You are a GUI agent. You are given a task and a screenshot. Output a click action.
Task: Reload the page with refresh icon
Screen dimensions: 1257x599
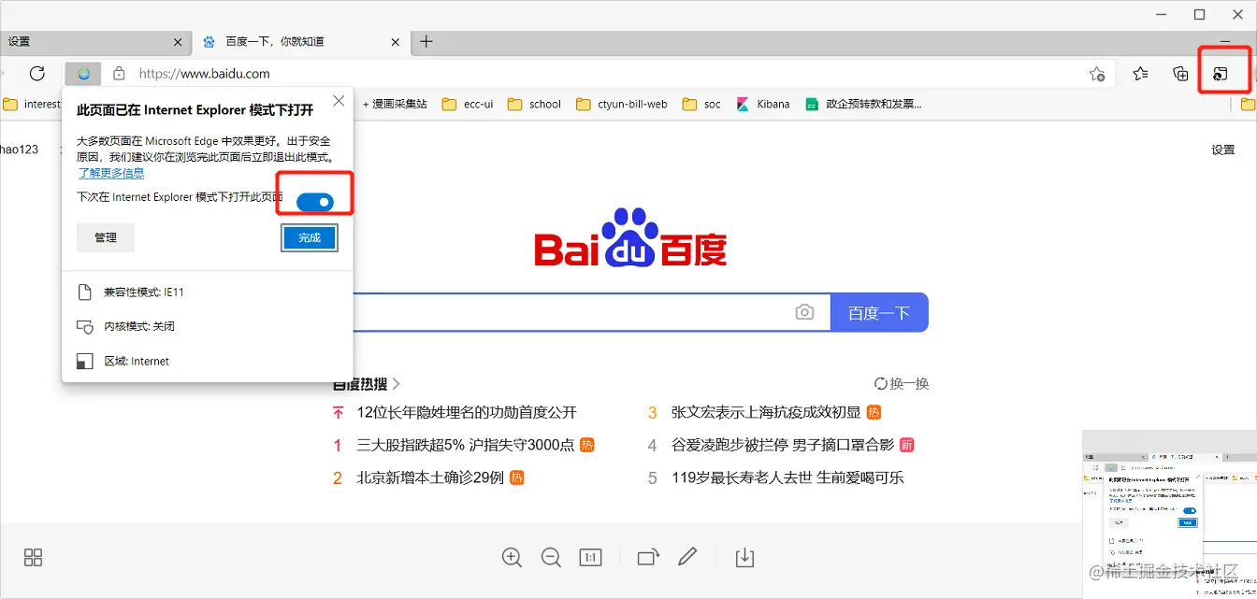37,73
